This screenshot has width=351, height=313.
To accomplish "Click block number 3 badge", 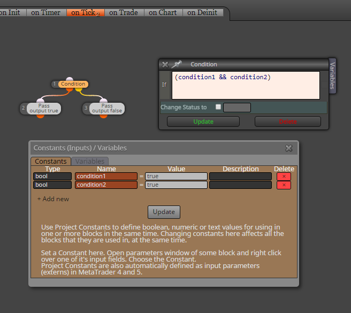I will 86,108.
